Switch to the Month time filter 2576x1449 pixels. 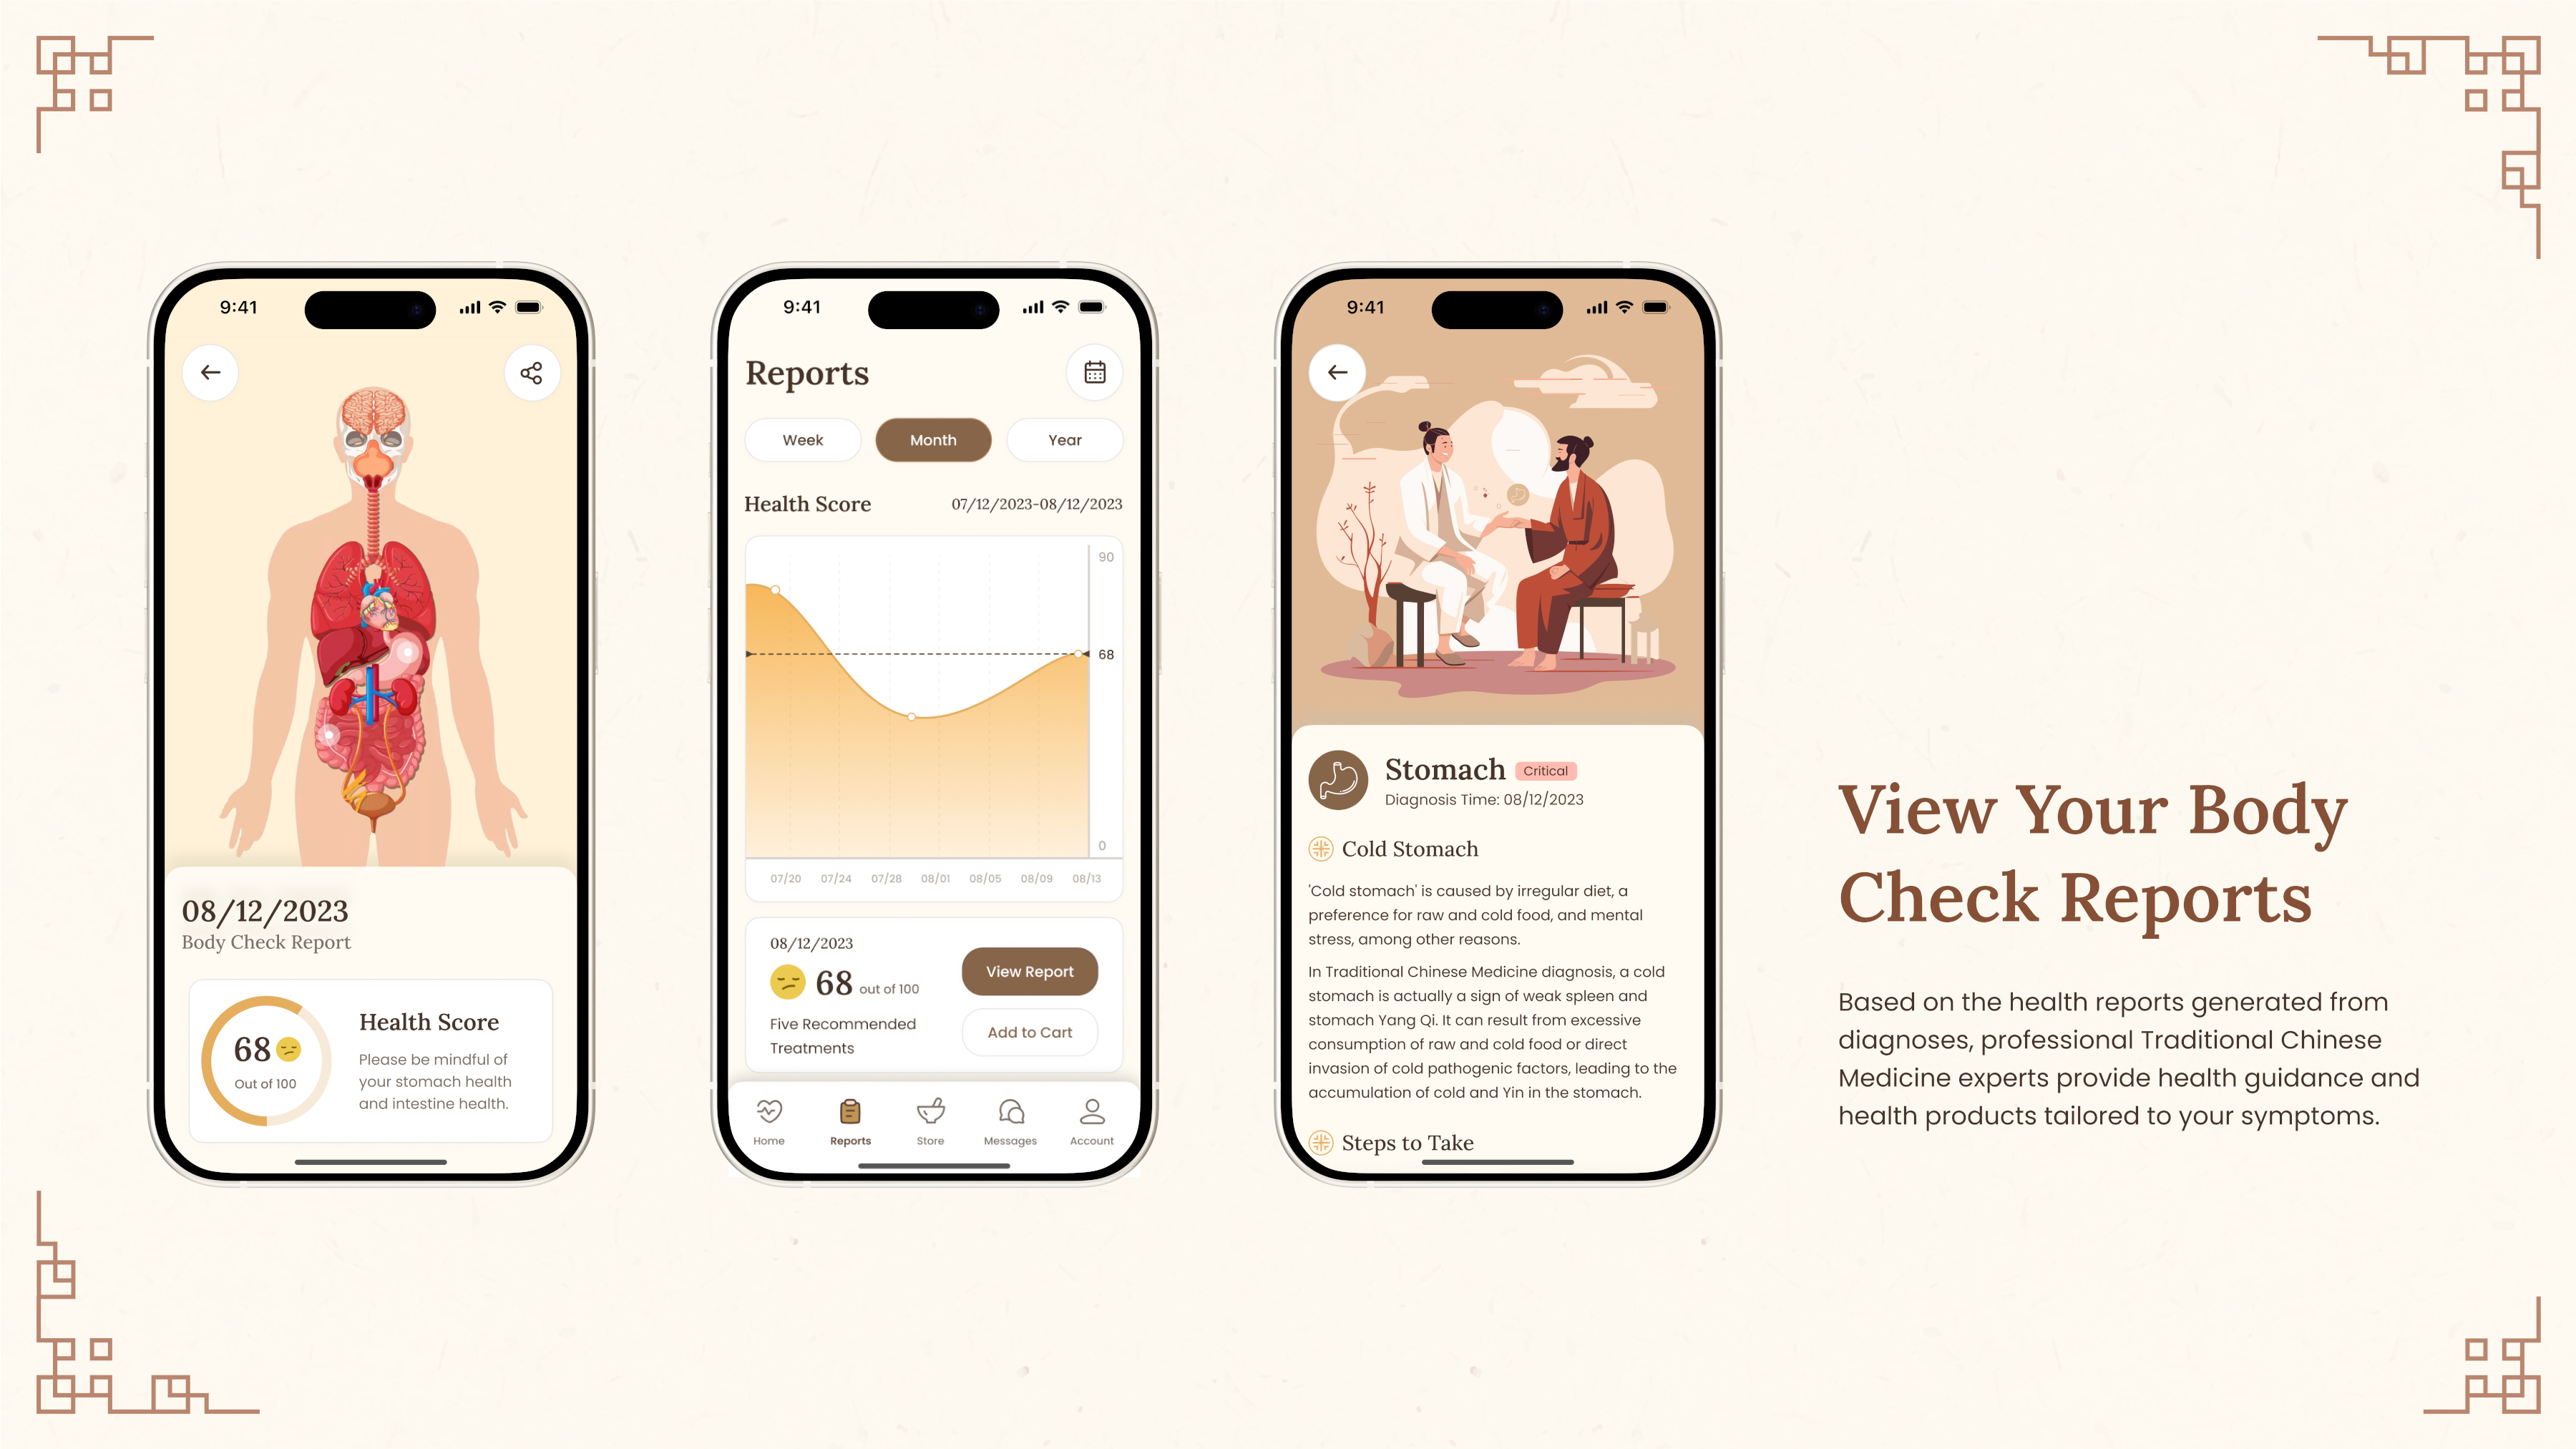click(932, 439)
